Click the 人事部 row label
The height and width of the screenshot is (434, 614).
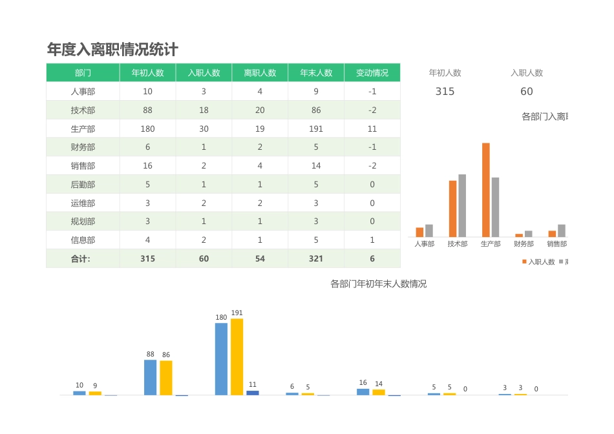pyautogui.click(x=82, y=91)
